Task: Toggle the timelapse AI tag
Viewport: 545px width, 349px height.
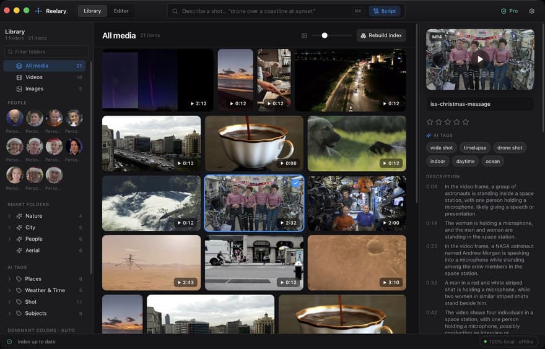Action: (x=475, y=148)
